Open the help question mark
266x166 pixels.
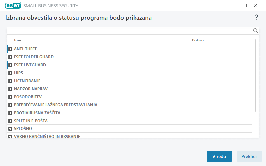[x=256, y=17]
